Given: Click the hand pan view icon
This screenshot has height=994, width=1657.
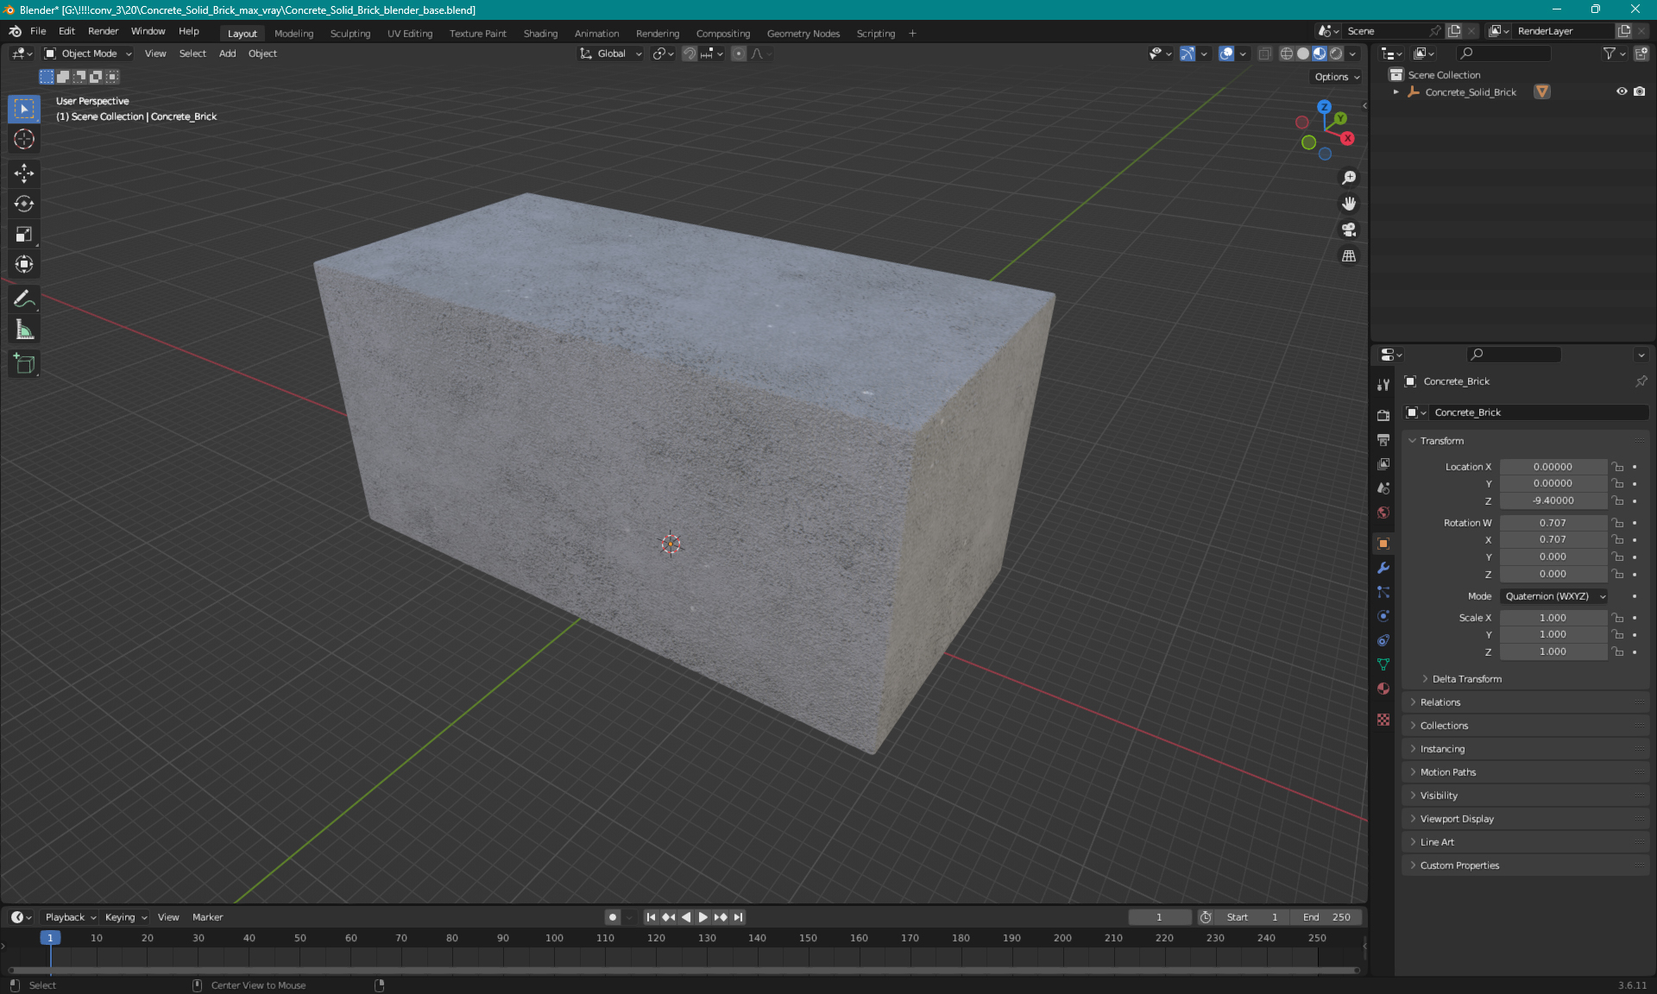Looking at the screenshot, I should pyautogui.click(x=1349, y=204).
